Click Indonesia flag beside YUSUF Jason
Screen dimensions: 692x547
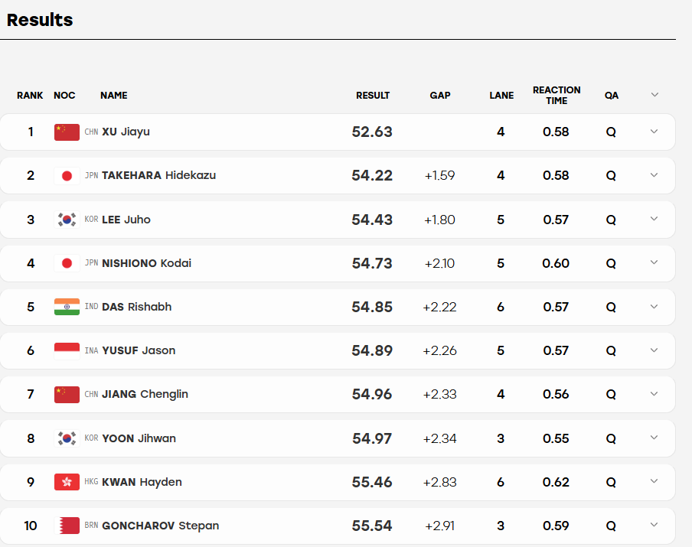pos(67,350)
